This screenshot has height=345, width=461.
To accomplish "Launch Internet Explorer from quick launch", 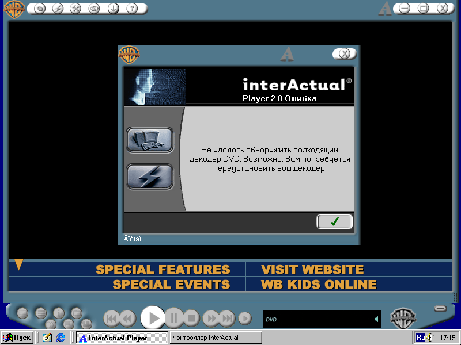I will (x=61, y=338).
